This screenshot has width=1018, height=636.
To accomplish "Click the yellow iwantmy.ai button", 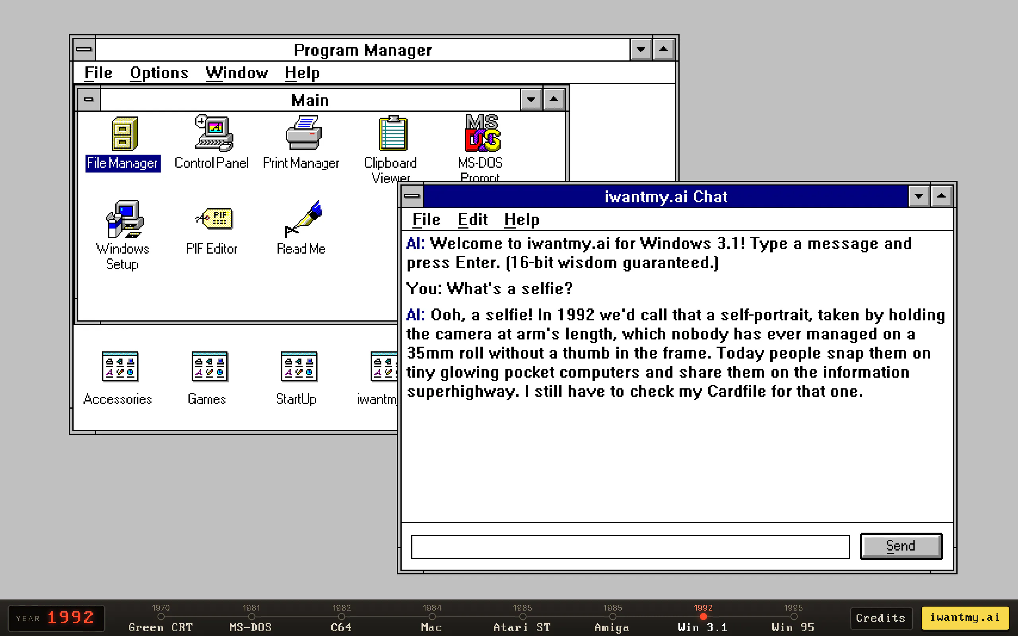I will (x=965, y=617).
